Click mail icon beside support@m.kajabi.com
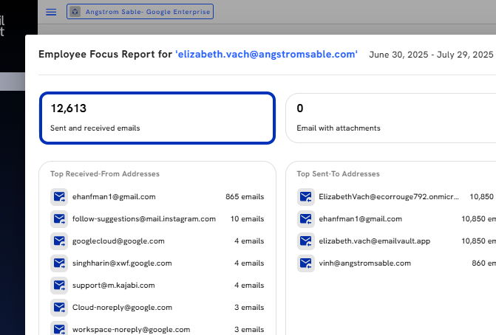This screenshot has height=335, width=496. pos(59,286)
